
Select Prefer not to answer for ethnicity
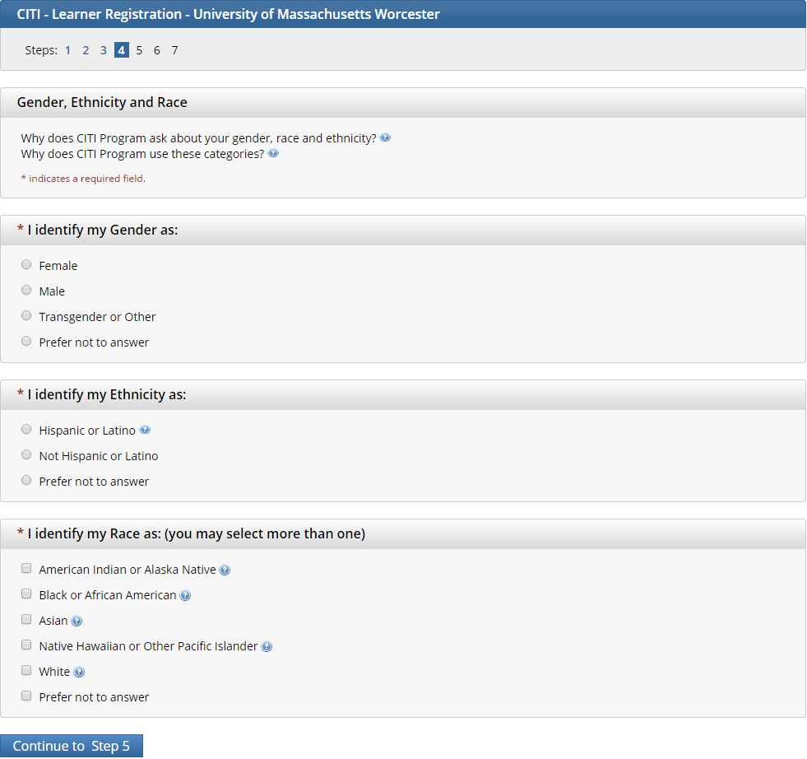click(x=26, y=481)
